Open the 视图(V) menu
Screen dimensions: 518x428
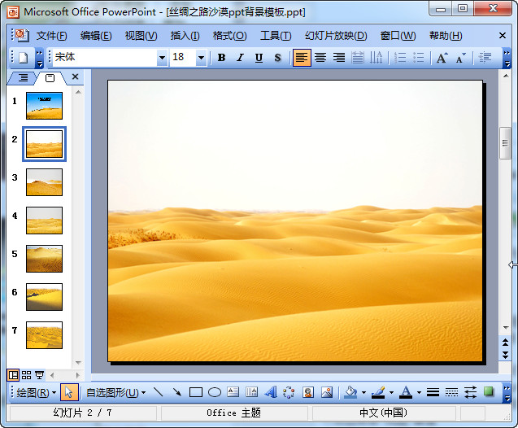coord(141,35)
